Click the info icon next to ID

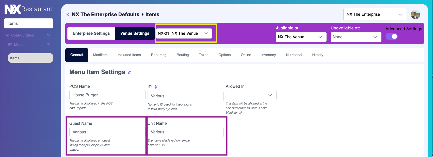coord(155,87)
